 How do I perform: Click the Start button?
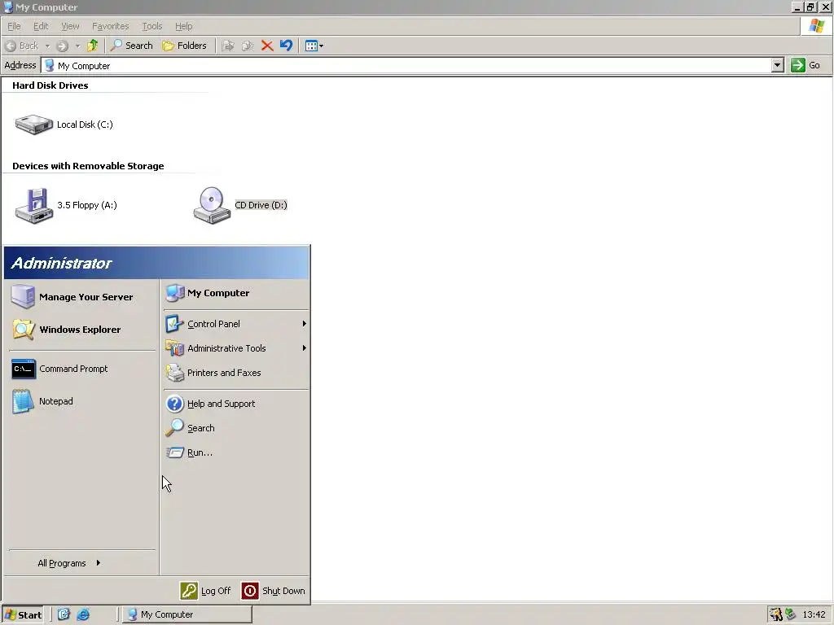[23, 614]
